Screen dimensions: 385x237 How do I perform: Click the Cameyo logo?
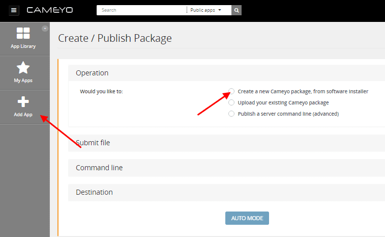click(x=50, y=10)
